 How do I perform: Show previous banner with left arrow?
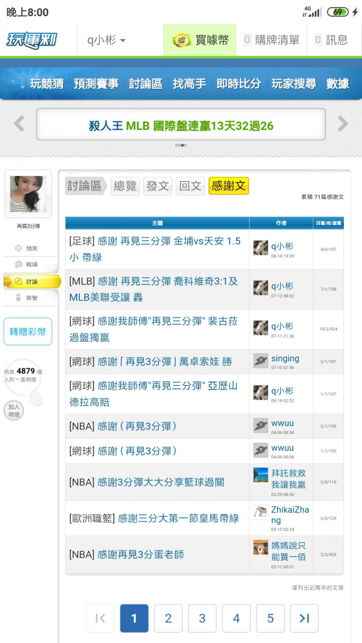tap(19, 123)
